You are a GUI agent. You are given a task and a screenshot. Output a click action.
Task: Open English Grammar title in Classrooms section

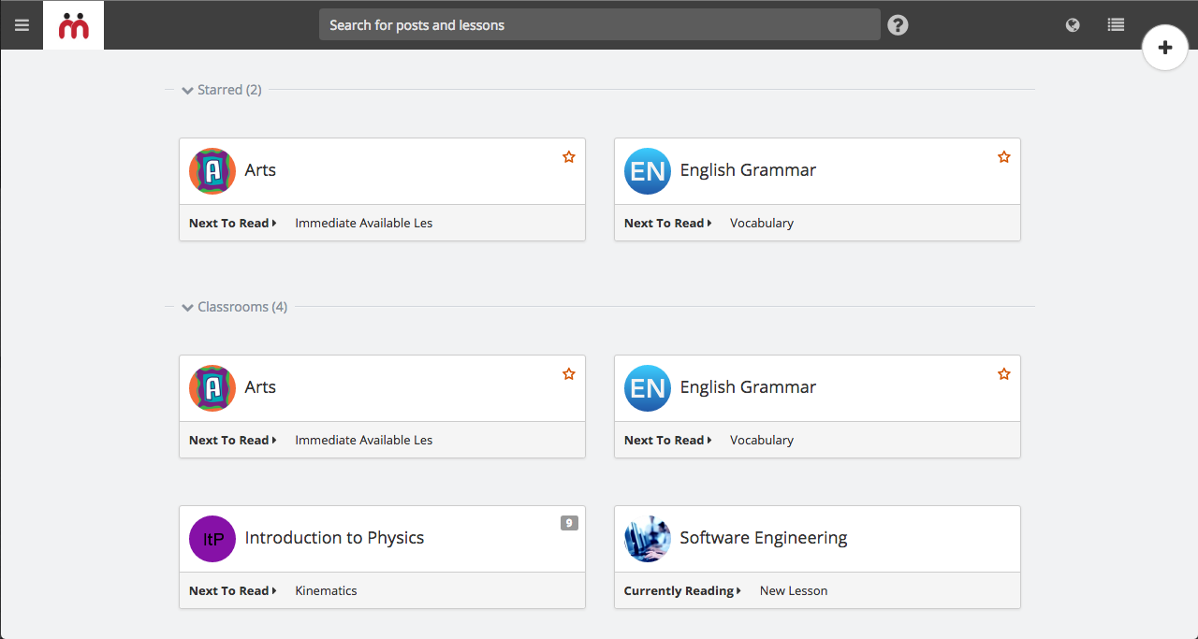[748, 387]
